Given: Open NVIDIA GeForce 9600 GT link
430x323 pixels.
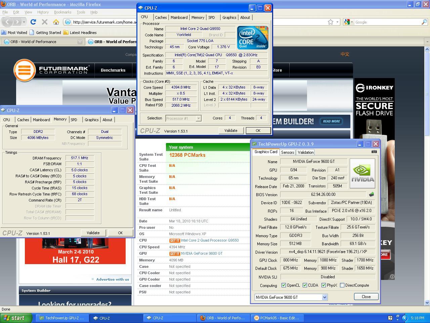Looking at the screenshot, I should [202, 254].
